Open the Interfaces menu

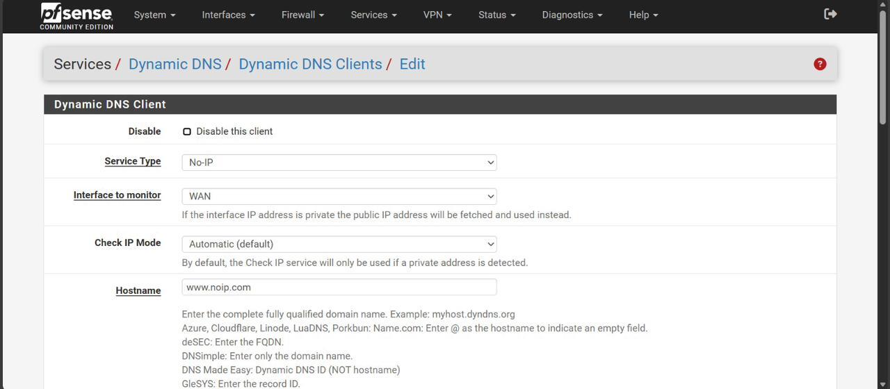228,15
